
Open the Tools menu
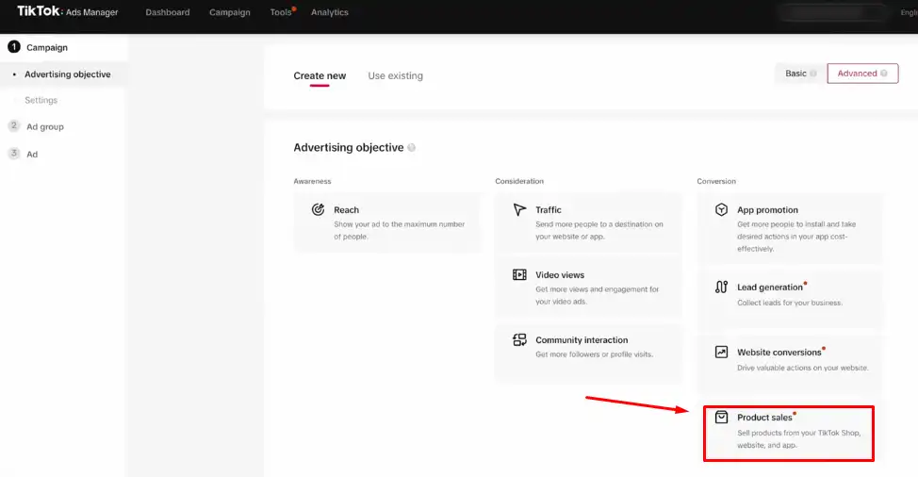pyautogui.click(x=281, y=12)
